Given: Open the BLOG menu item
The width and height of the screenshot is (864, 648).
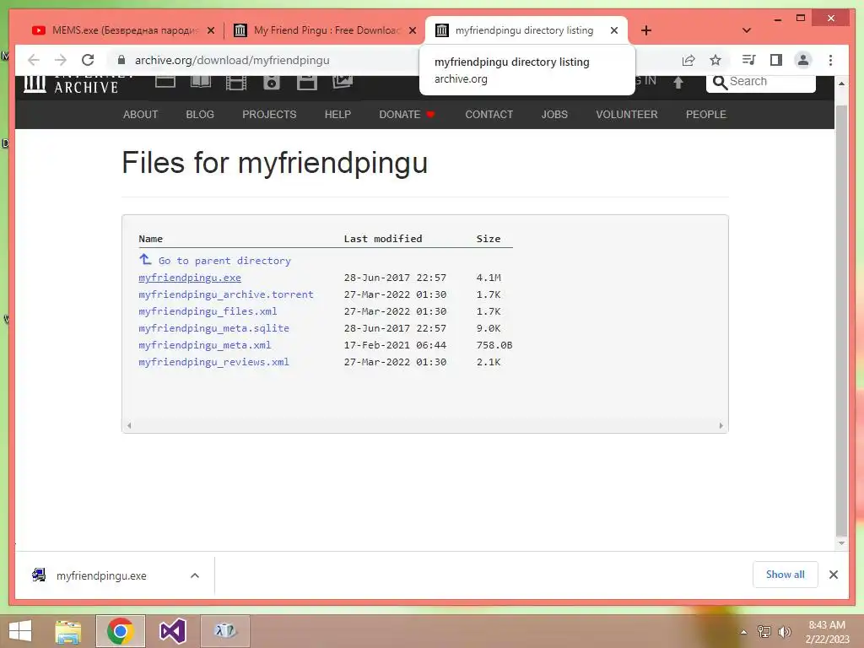Looking at the screenshot, I should [200, 114].
